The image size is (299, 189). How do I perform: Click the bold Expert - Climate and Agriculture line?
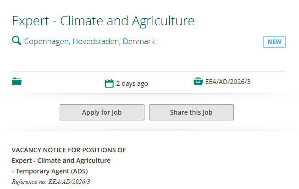coord(61,161)
